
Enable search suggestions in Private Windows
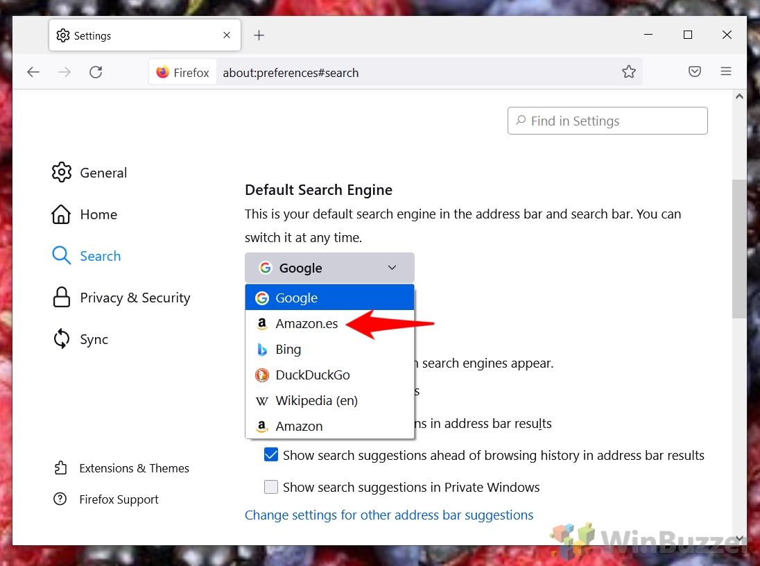[x=271, y=486]
